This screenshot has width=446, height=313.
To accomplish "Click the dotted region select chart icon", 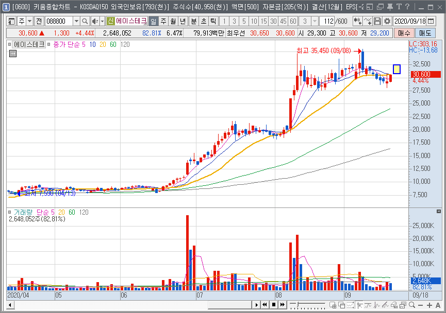I will (350, 305).
